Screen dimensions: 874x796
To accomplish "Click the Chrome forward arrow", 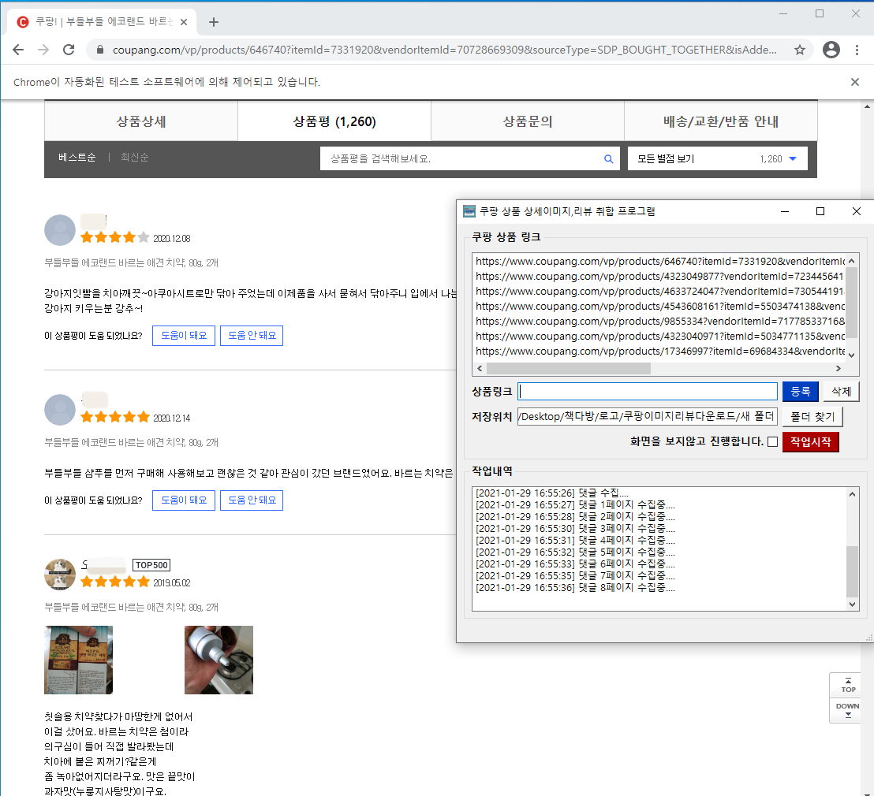I will point(43,50).
